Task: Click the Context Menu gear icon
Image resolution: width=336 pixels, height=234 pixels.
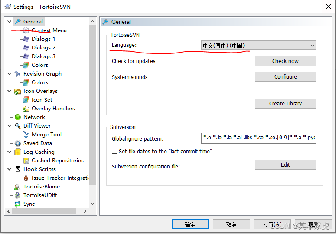Action: click(26, 30)
